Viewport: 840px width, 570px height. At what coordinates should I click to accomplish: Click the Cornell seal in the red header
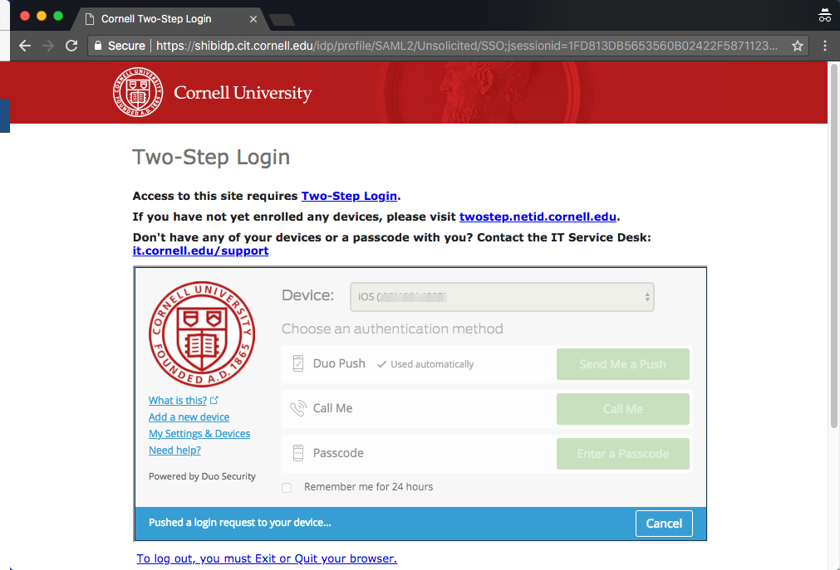[138, 92]
